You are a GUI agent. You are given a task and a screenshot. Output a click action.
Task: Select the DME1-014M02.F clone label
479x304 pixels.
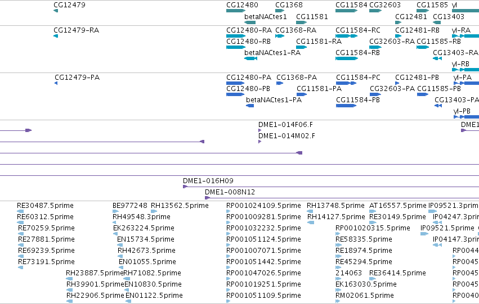coord(286,135)
